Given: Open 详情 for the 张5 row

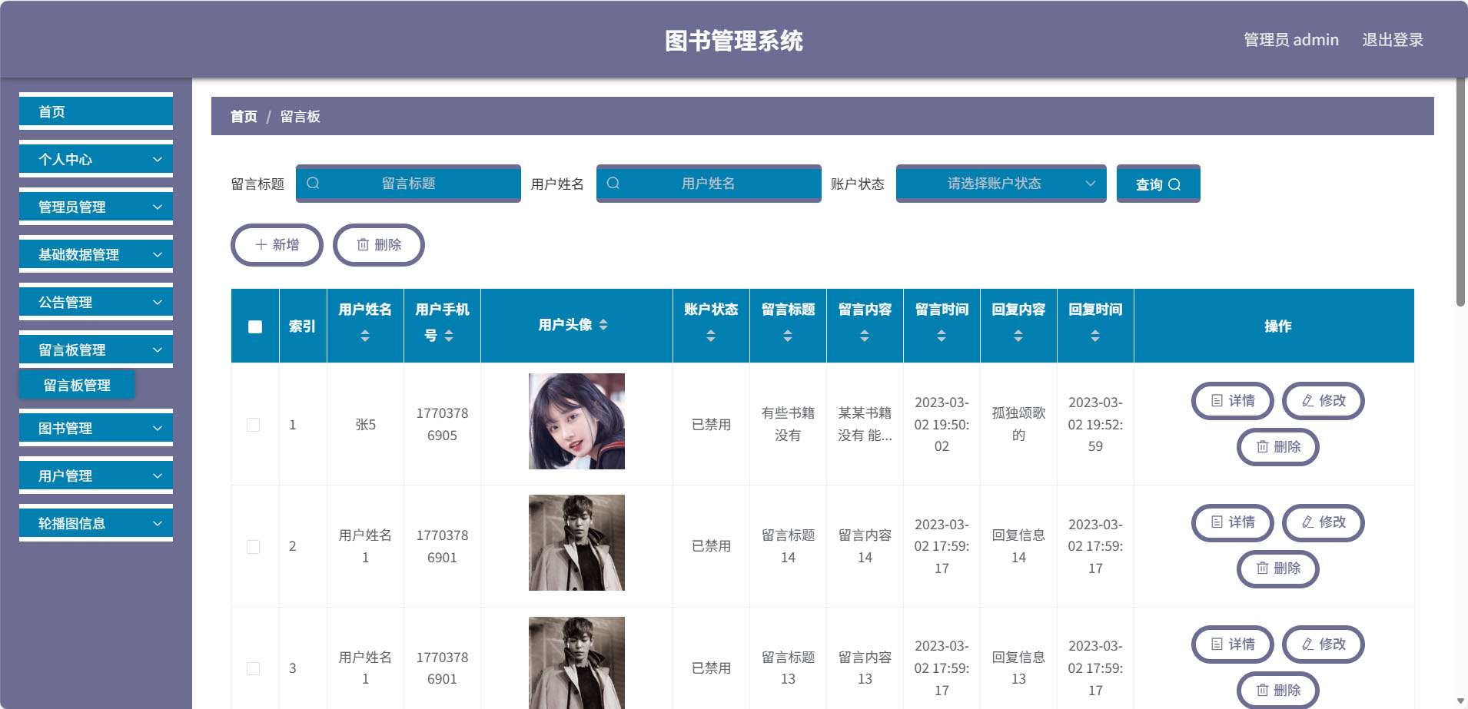Looking at the screenshot, I should [1233, 401].
